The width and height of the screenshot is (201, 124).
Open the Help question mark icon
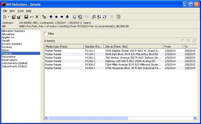tap(118, 17)
